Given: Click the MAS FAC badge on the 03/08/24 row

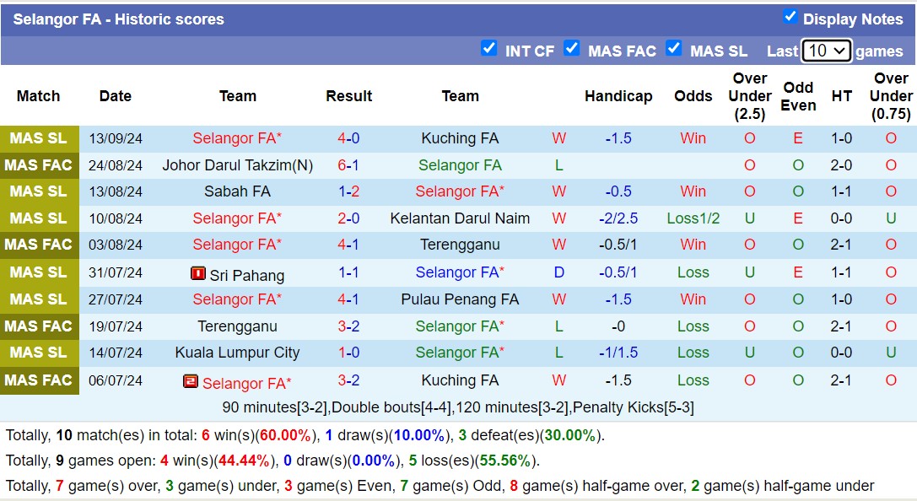Looking at the screenshot, I should 40,245.
